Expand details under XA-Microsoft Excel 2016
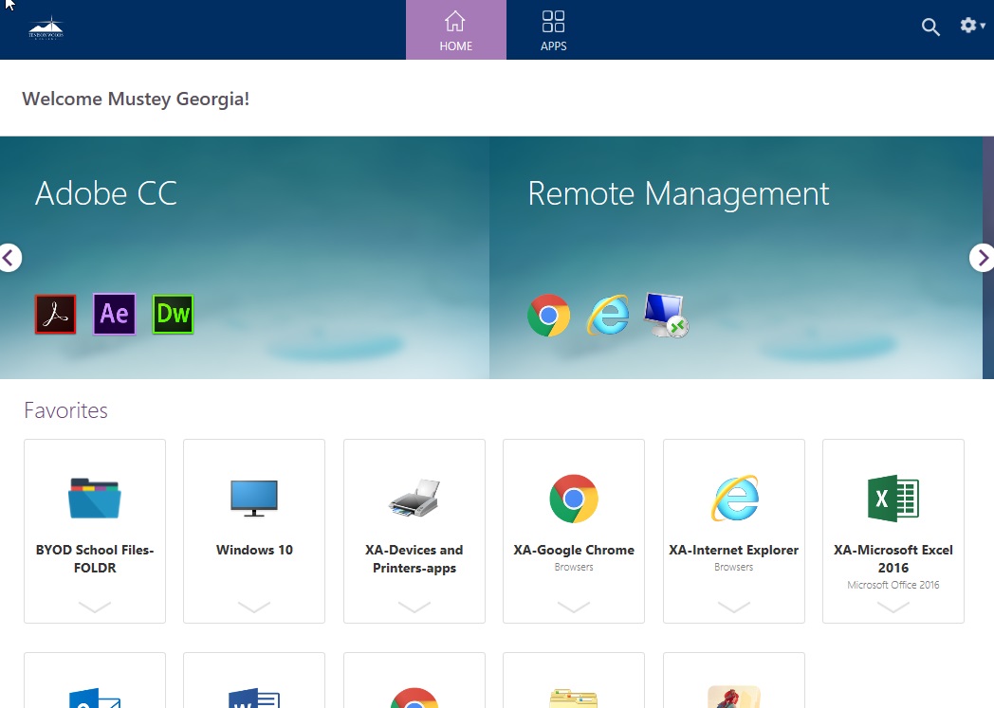Image resolution: width=994 pixels, height=708 pixels. [x=893, y=607]
